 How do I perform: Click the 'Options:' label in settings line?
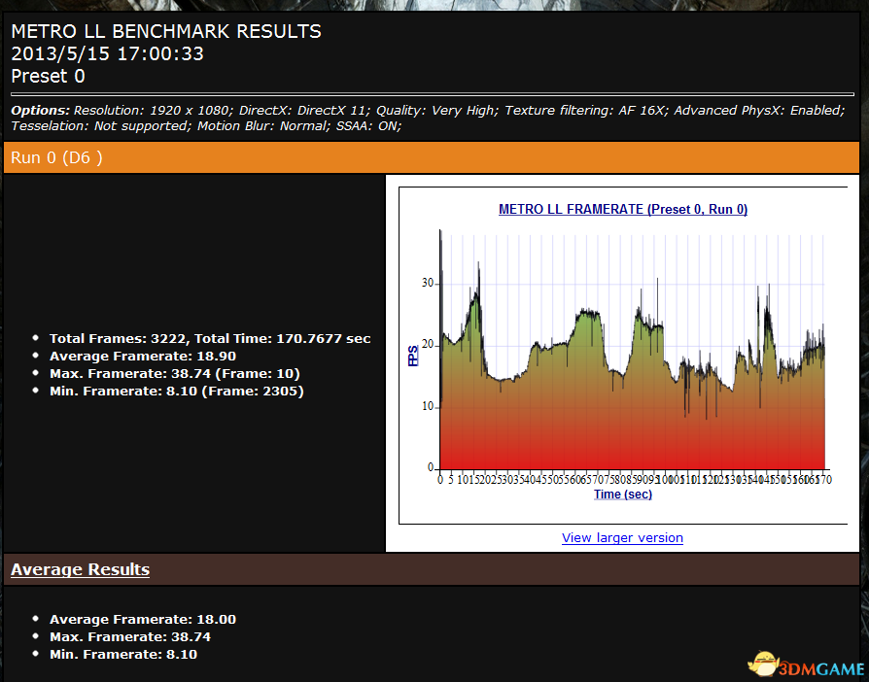coord(41,110)
